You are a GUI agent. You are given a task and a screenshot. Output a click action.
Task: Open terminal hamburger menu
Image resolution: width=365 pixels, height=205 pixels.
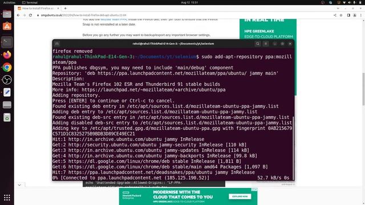pyautogui.click(x=266, y=44)
